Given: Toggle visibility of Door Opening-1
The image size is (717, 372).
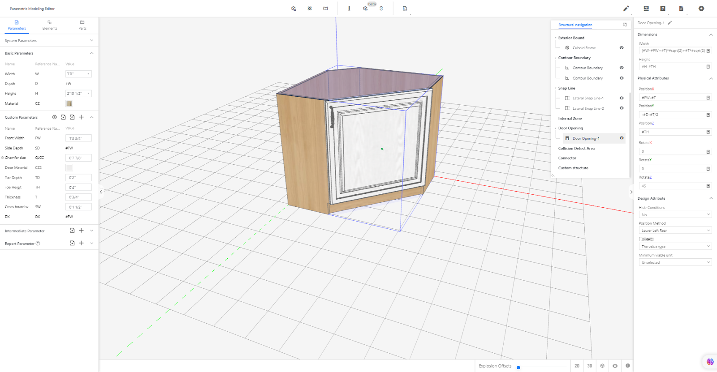Looking at the screenshot, I should pos(622,138).
